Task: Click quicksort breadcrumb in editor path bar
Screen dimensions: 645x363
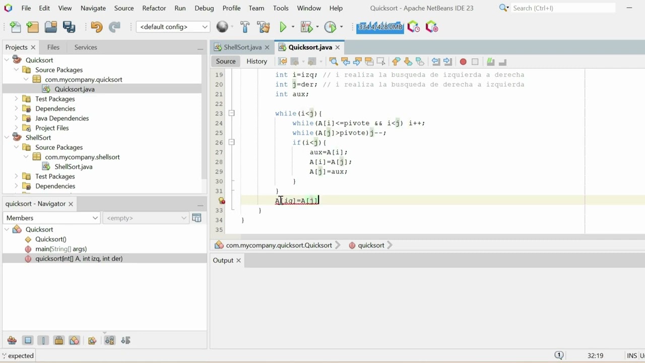Action: click(x=371, y=245)
